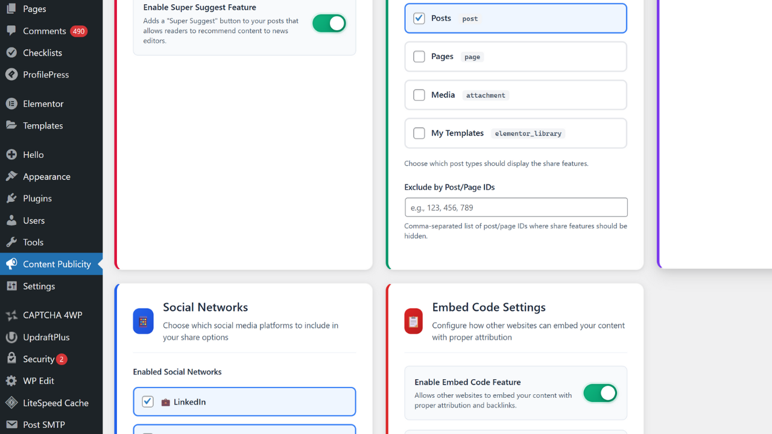Click the Post SMTP envelope icon
Image resolution: width=772 pixels, height=434 pixels.
[x=11, y=425]
